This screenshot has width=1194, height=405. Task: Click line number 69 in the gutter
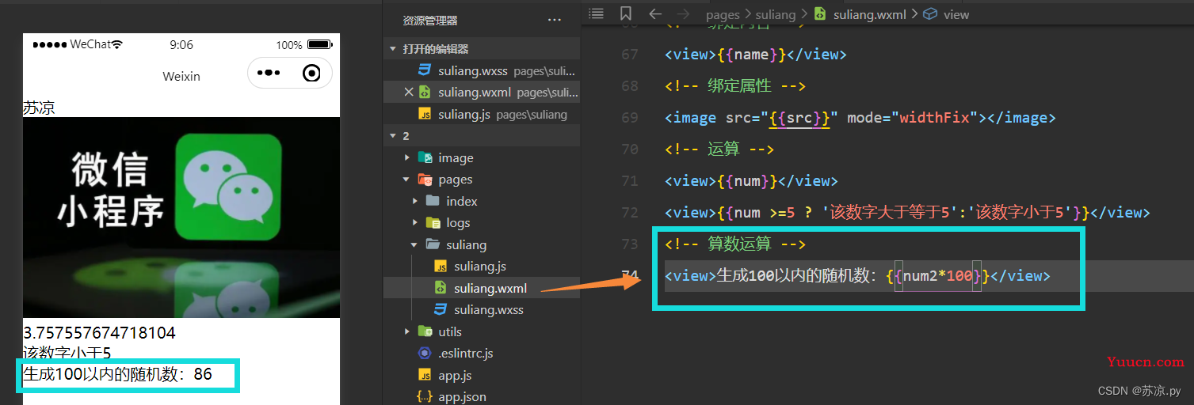tap(630, 118)
